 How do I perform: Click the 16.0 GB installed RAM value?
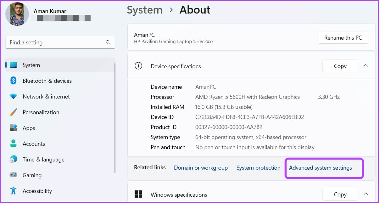(224, 107)
